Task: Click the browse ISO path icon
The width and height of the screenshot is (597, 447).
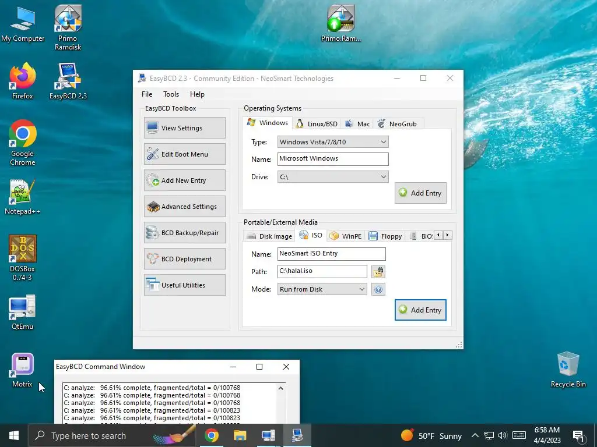Action: tap(378, 271)
